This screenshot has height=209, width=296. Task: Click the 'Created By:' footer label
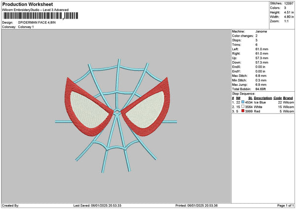(x=10, y=206)
